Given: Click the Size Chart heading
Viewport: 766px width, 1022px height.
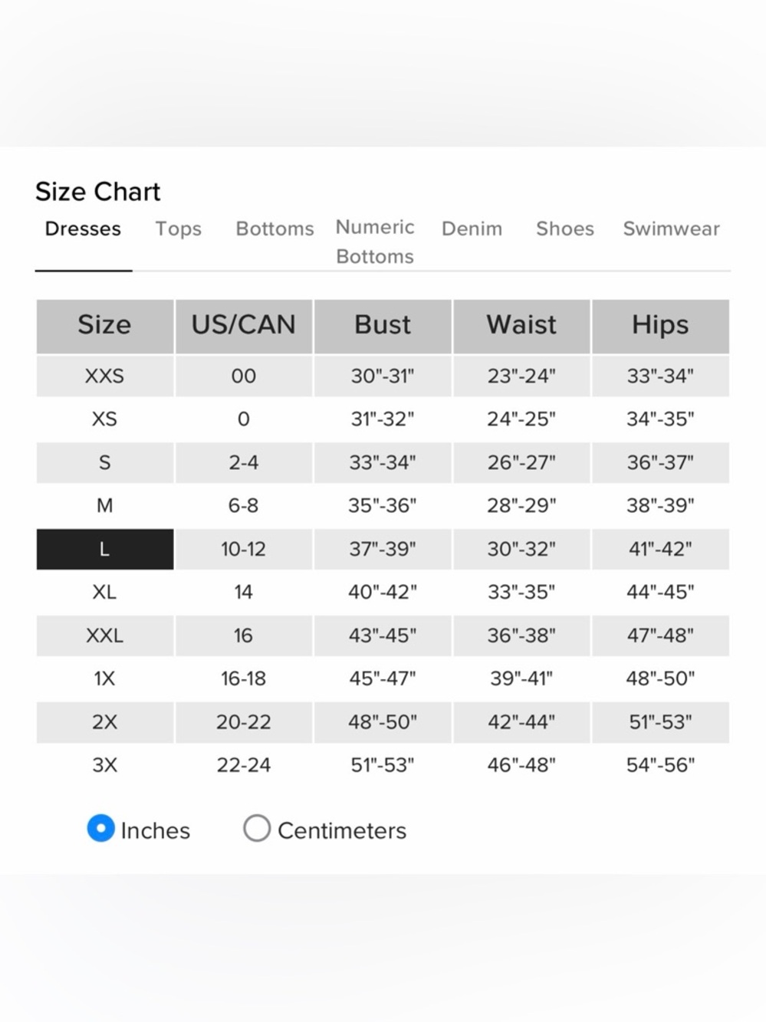Looking at the screenshot, I should (x=98, y=192).
